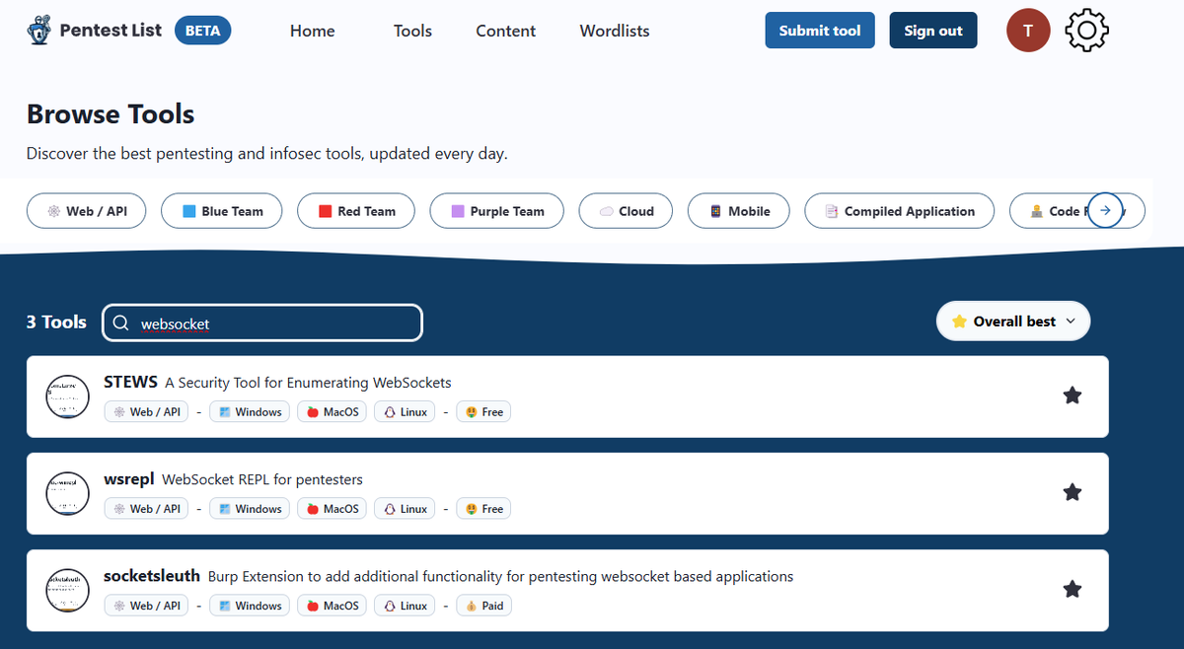Click the Submit tool button
The height and width of the screenshot is (649, 1184).
tap(820, 31)
